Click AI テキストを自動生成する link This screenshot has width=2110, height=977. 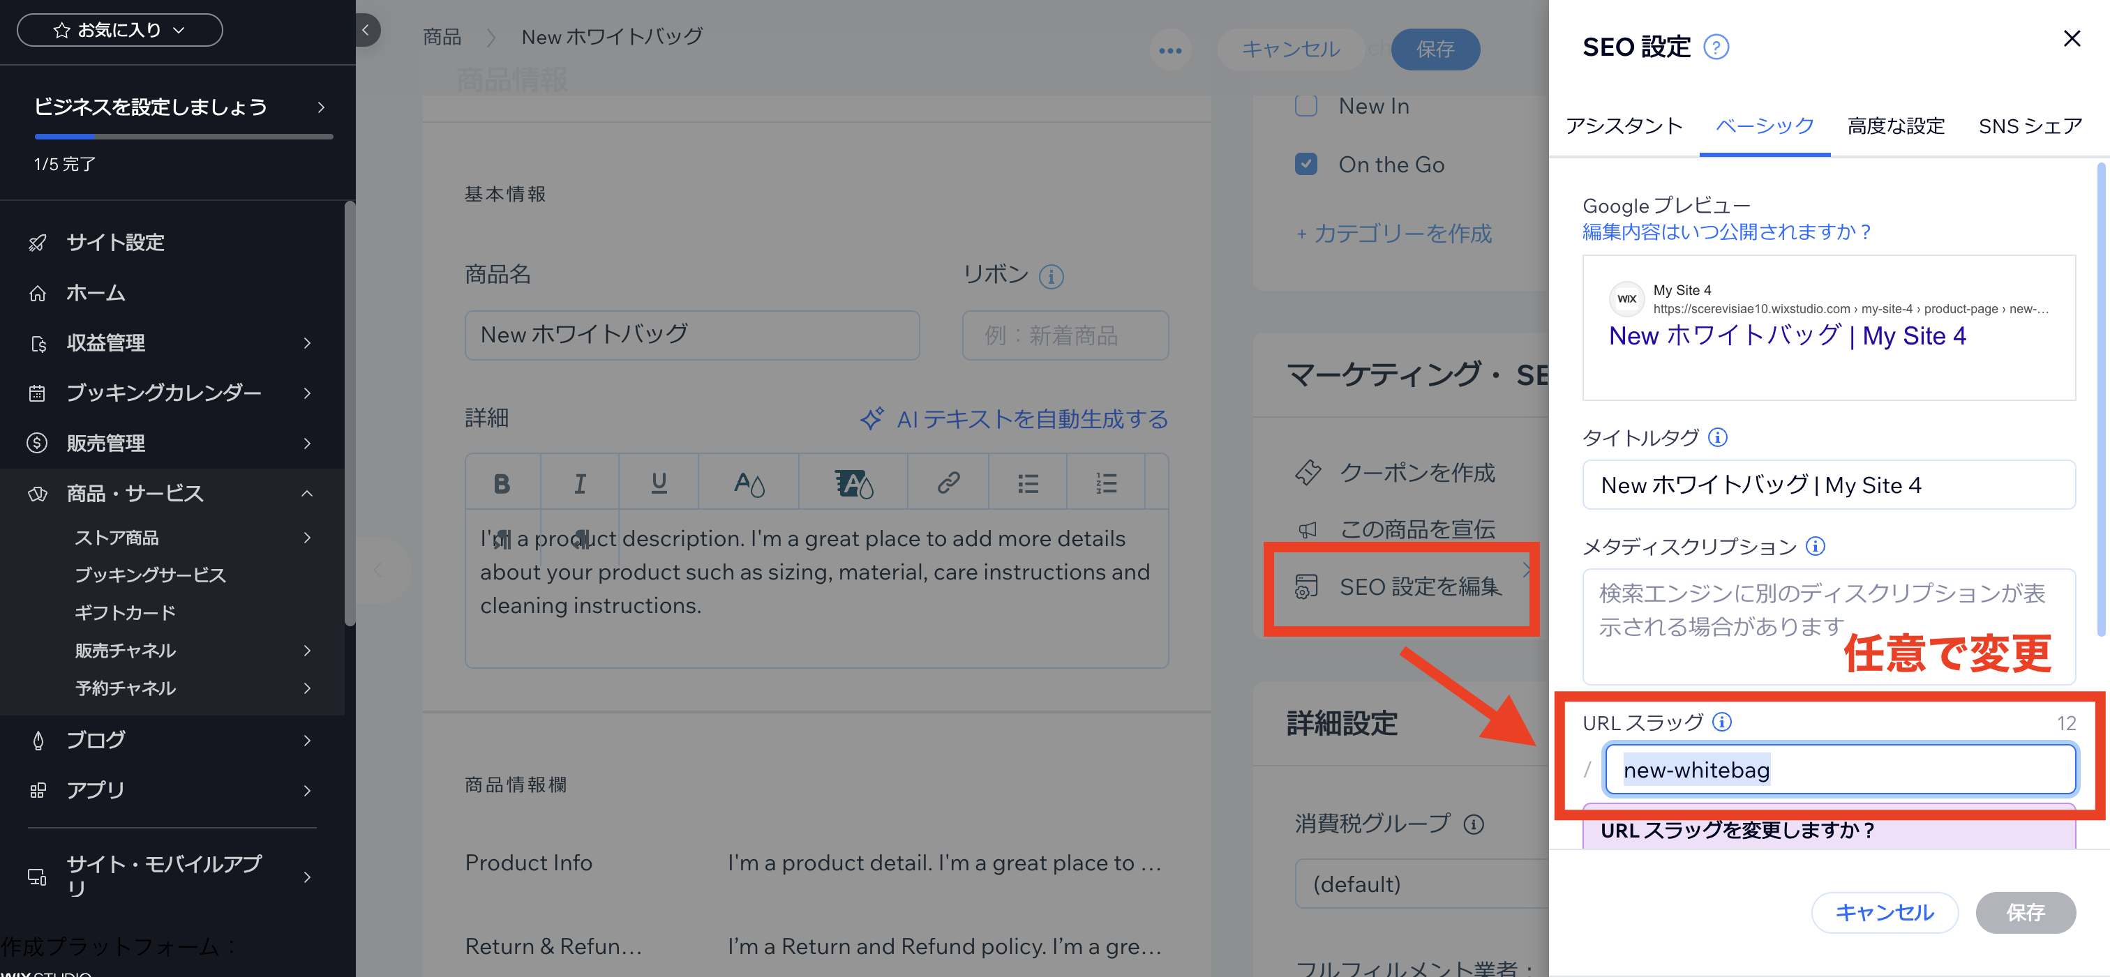tap(1014, 419)
